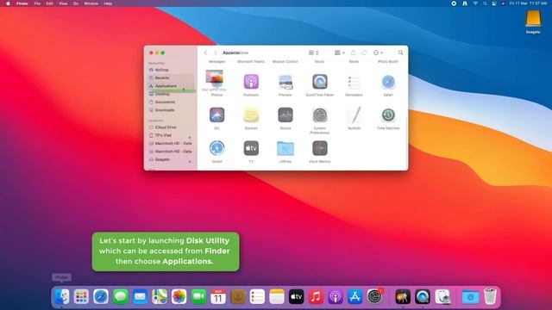
Task: Select the TV app in the Finder window
Action: click(x=251, y=148)
